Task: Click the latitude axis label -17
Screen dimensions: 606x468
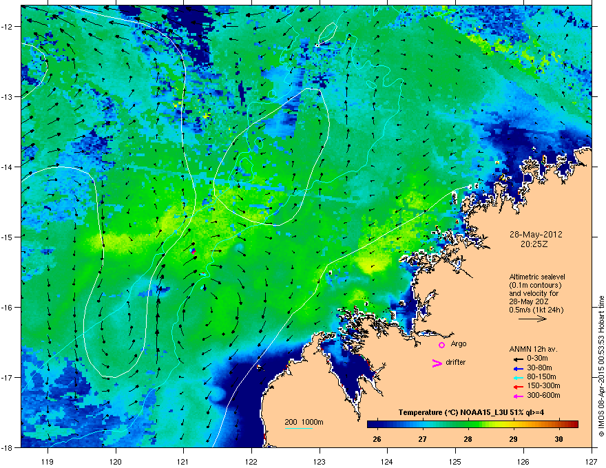Action: tap(8, 378)
